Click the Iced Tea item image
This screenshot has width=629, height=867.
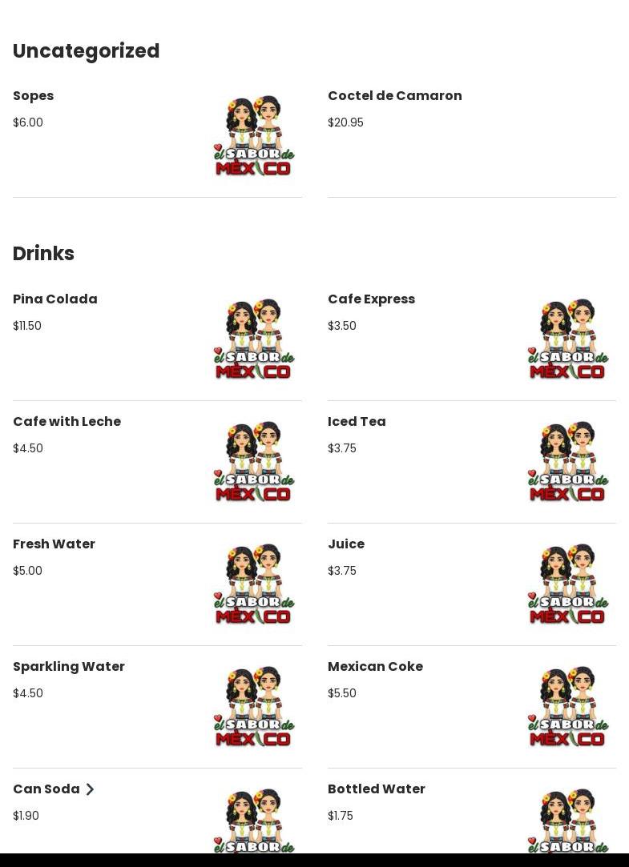coord(568,462)
